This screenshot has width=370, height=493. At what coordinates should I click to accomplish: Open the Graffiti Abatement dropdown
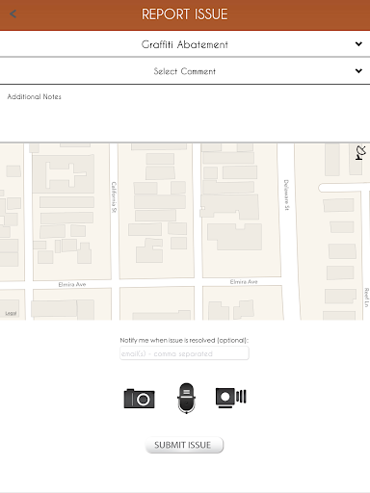pos(185,44)
